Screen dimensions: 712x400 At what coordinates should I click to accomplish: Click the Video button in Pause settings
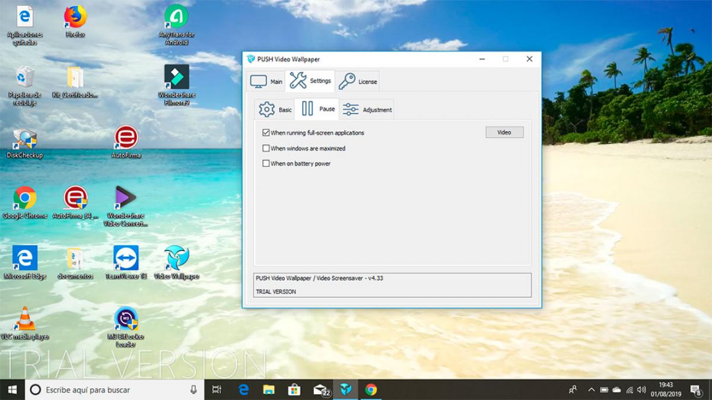(504, 132)
